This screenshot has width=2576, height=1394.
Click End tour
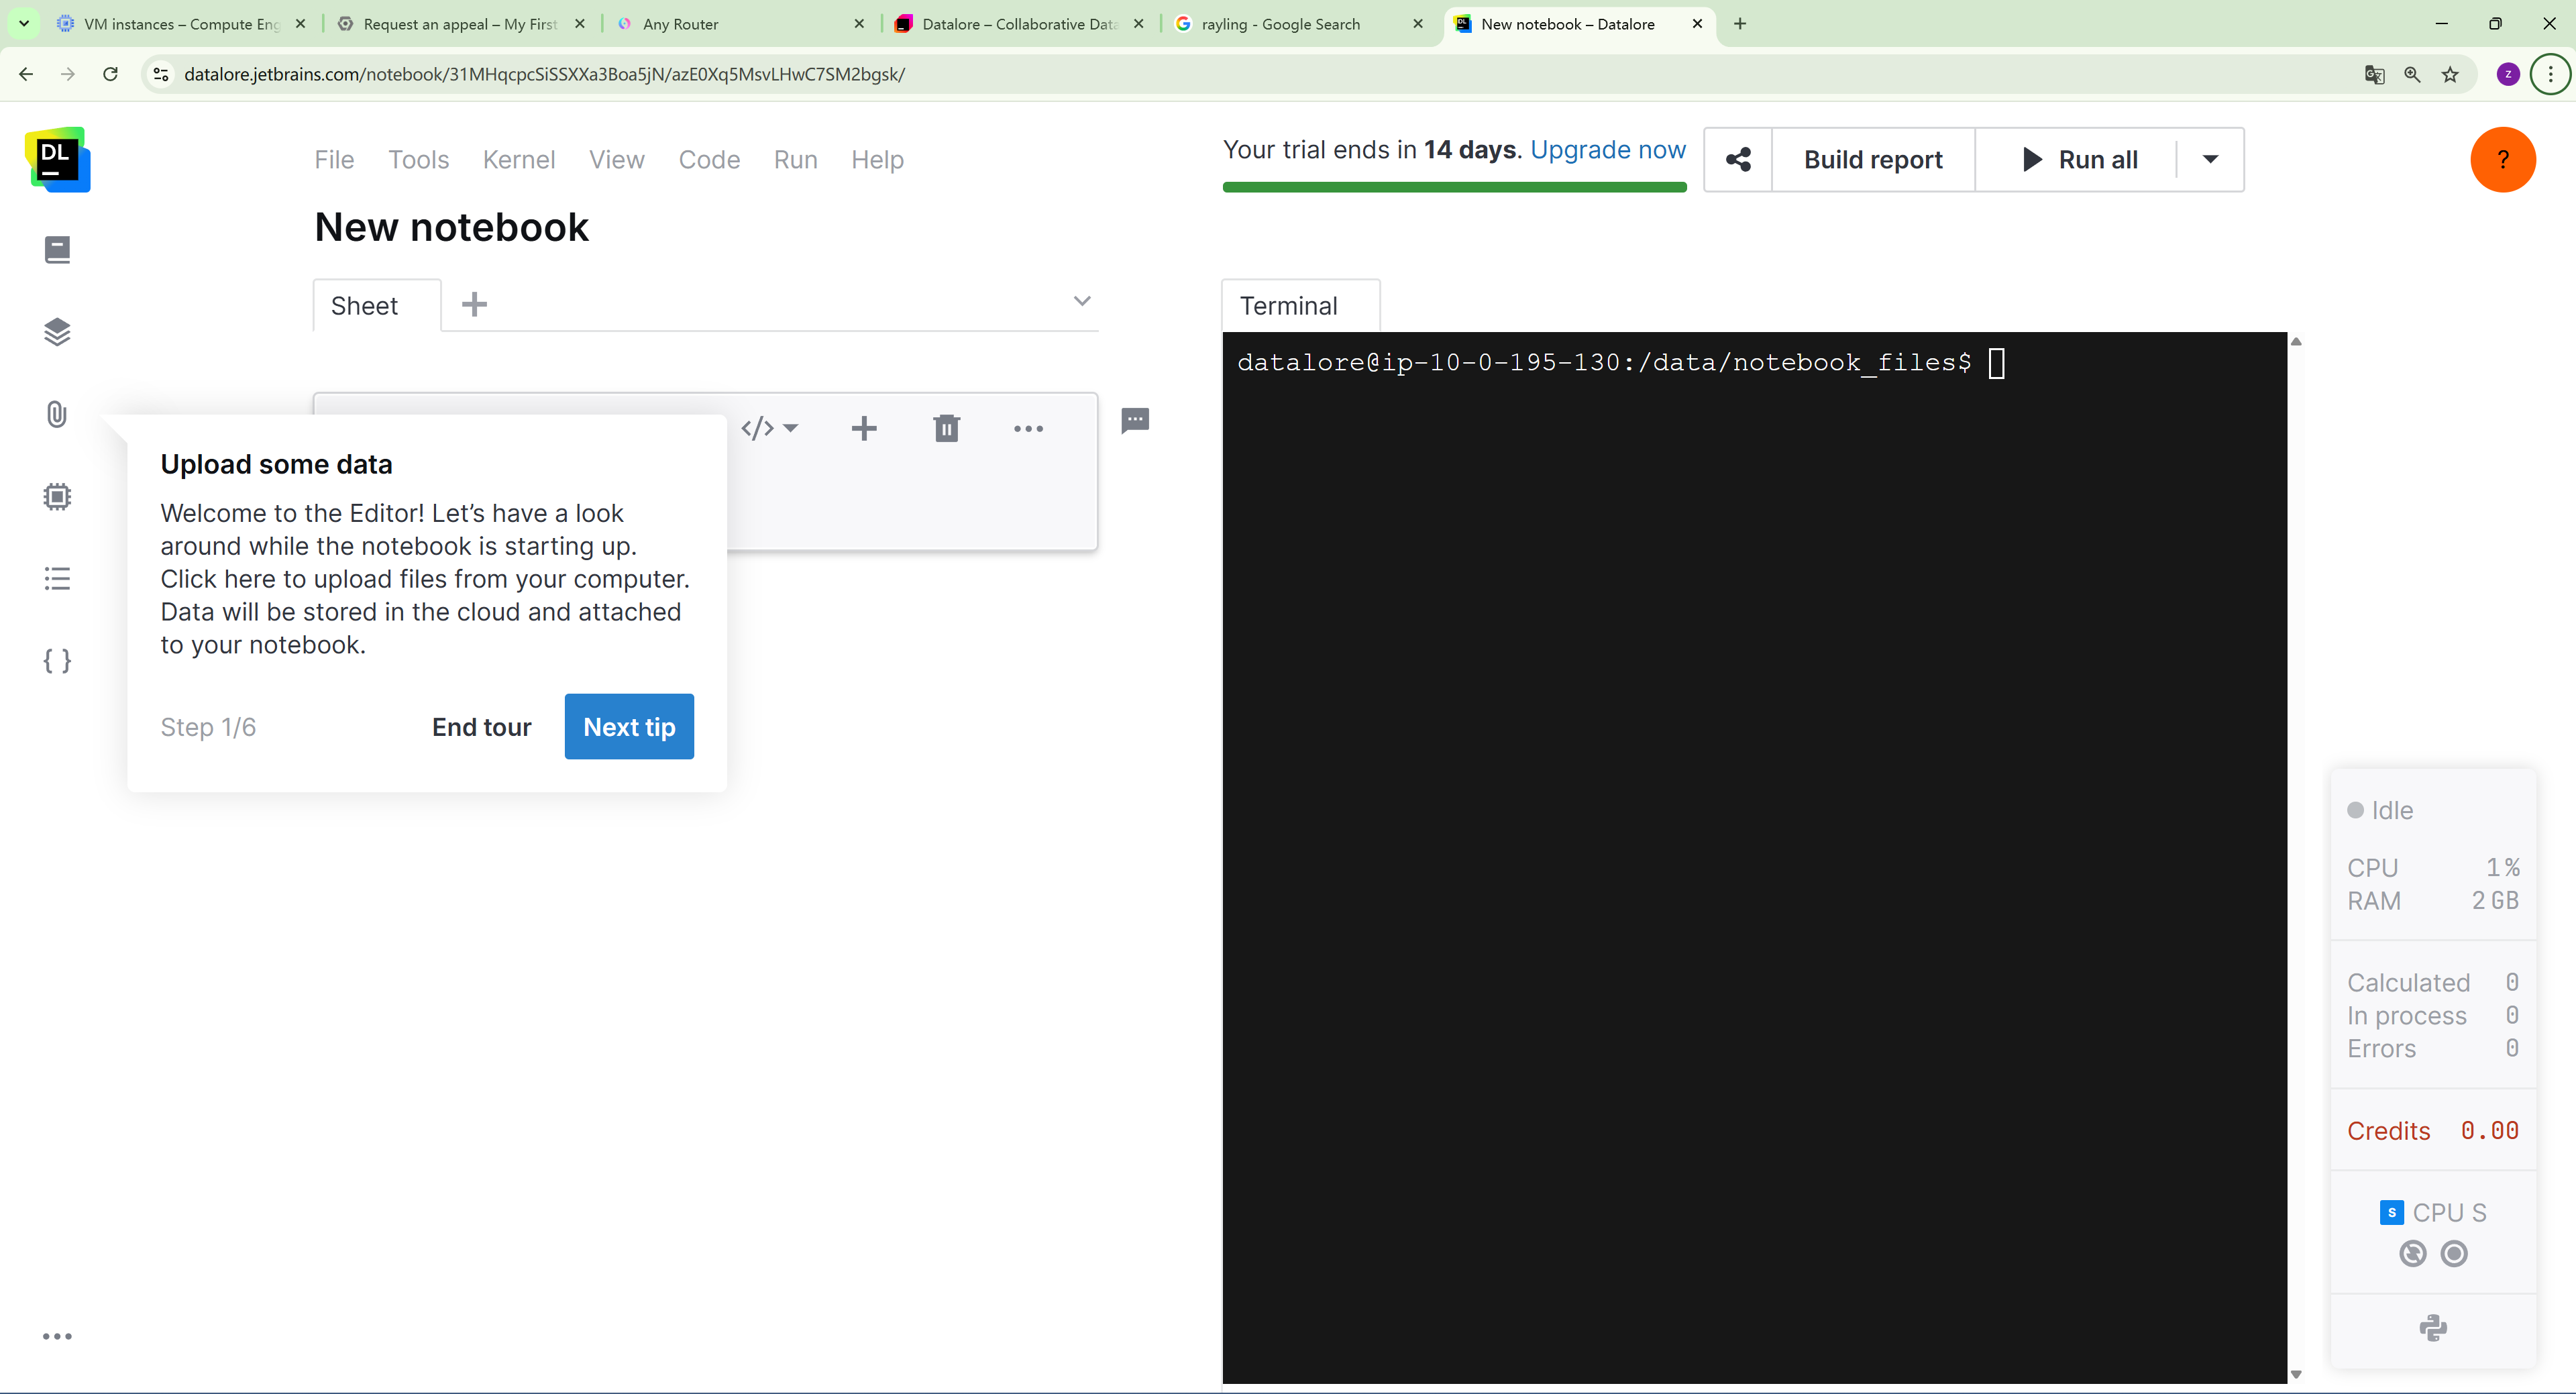481,727
